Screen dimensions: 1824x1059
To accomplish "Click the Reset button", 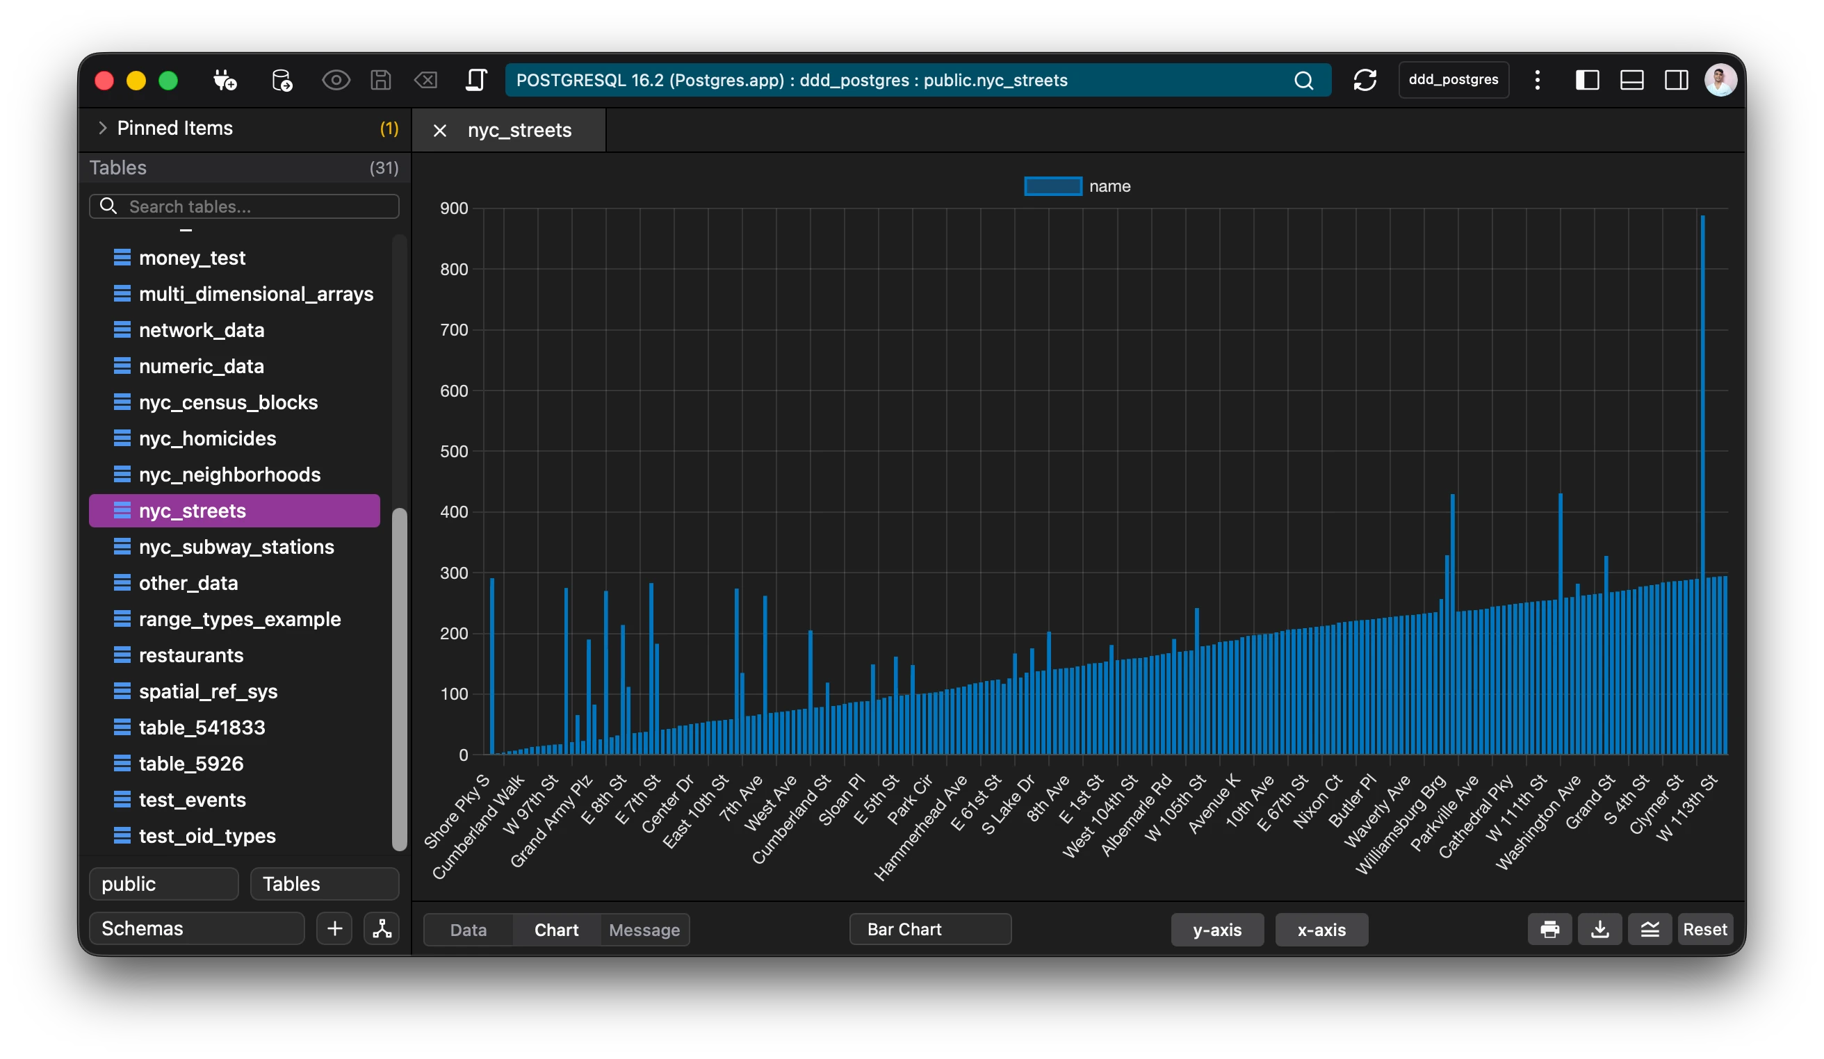I will [x=1704, y=930].
